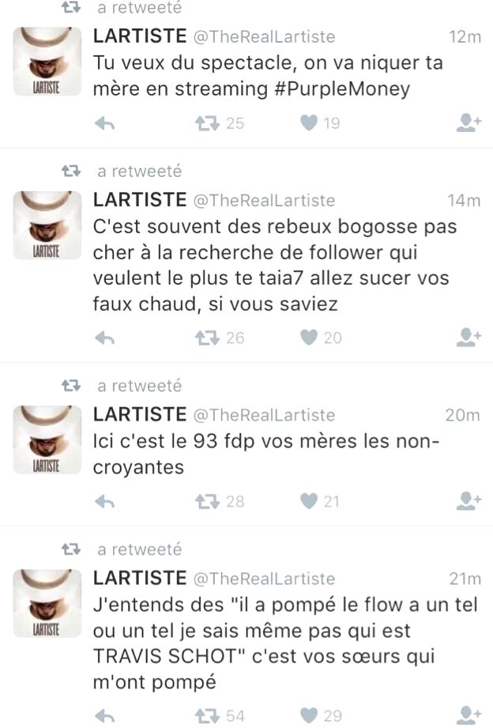Like the tweet with 20 likes
The image size is (493, 728).
309,338
